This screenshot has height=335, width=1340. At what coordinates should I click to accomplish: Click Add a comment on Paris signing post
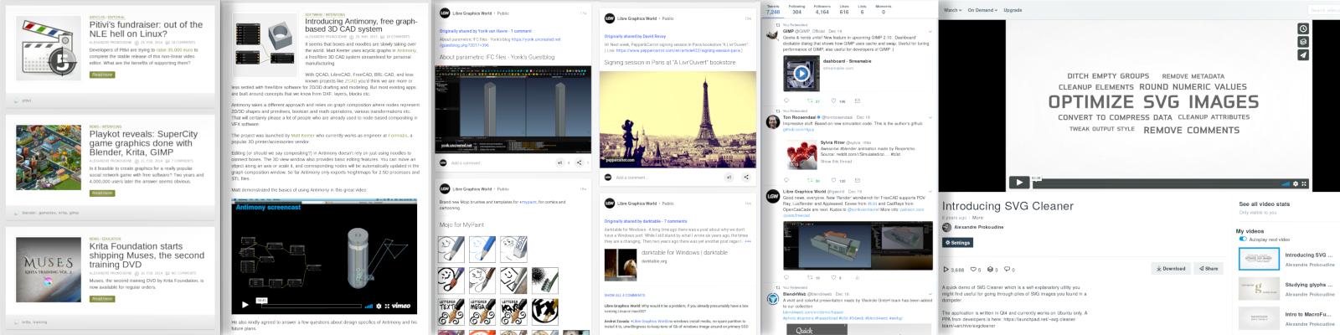point(632,178)
